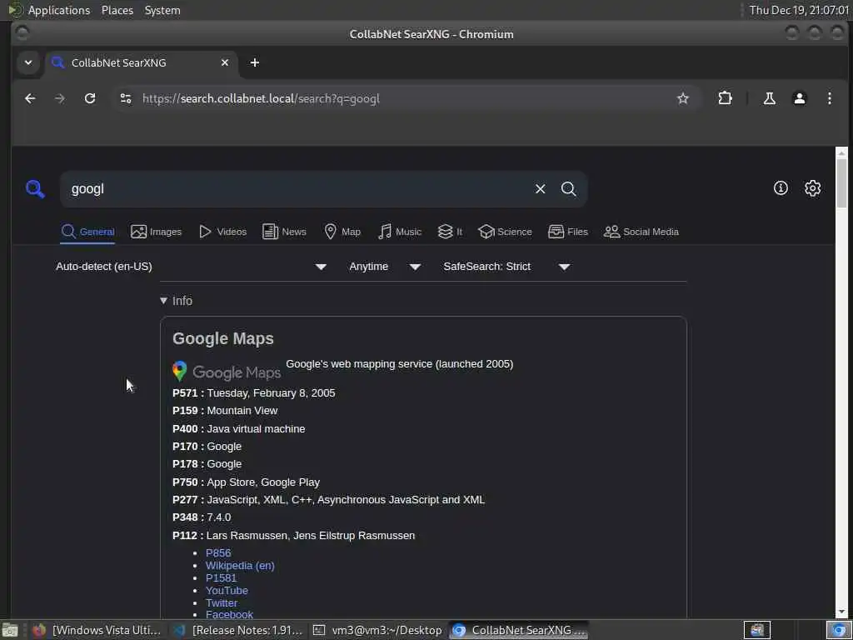Click the Chromium icon at bottom-right panel
The image size is (853, 640).
(x=840, y=630)
